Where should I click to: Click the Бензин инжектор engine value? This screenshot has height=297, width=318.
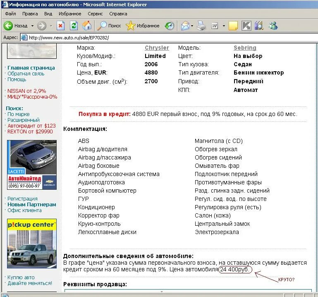(258, 72)
